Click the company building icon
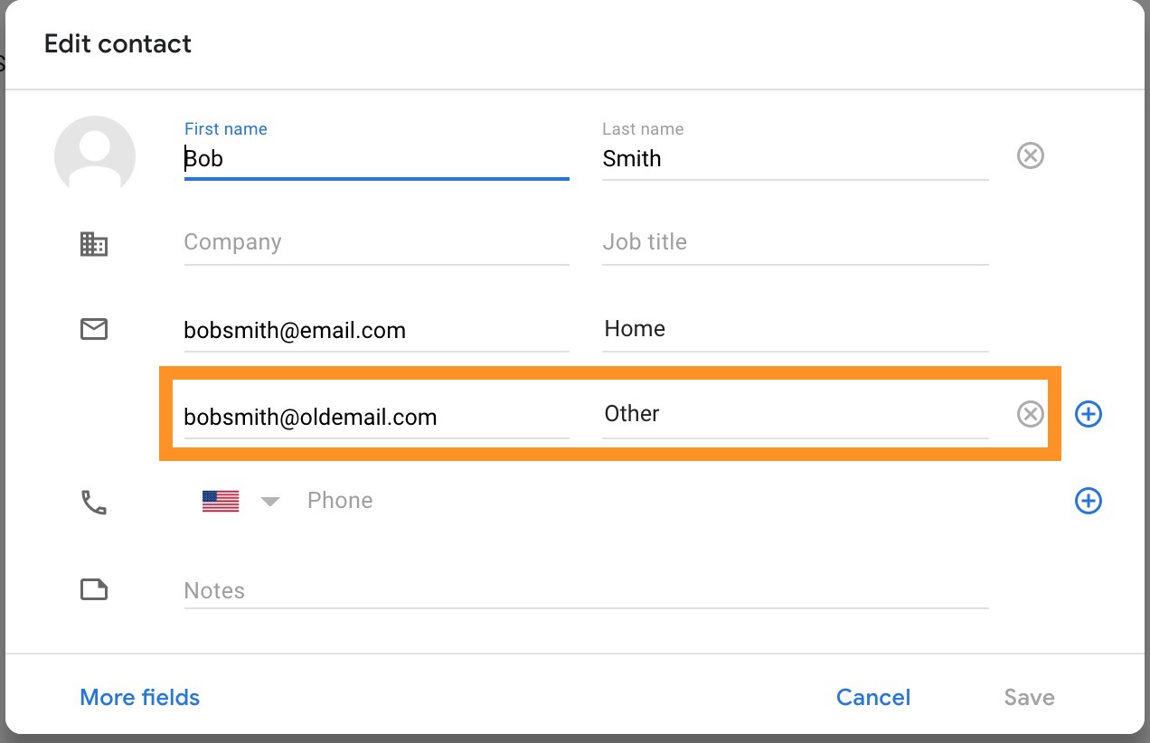Image resolution: width=1150 pixels, height=743 pixels. (94, 243)
